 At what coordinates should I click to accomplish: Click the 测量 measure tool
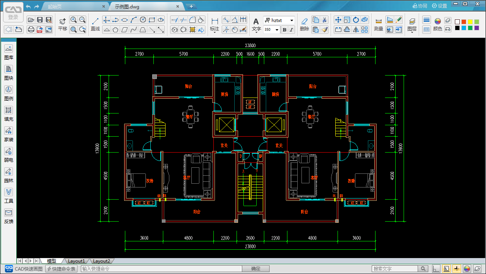(379, 24)
